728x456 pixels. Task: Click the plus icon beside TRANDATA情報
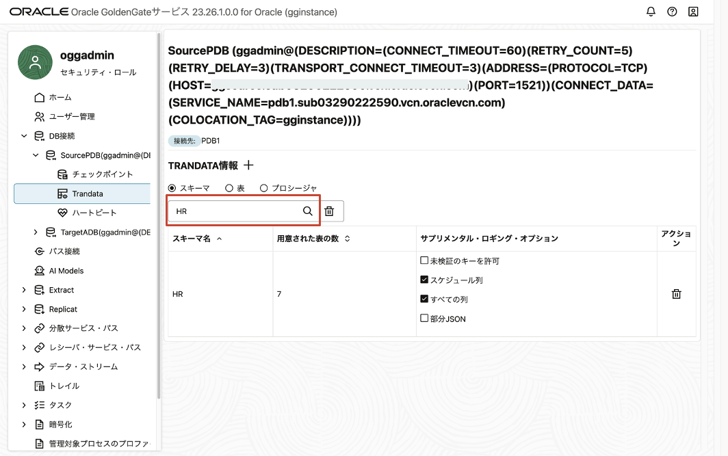248,165
